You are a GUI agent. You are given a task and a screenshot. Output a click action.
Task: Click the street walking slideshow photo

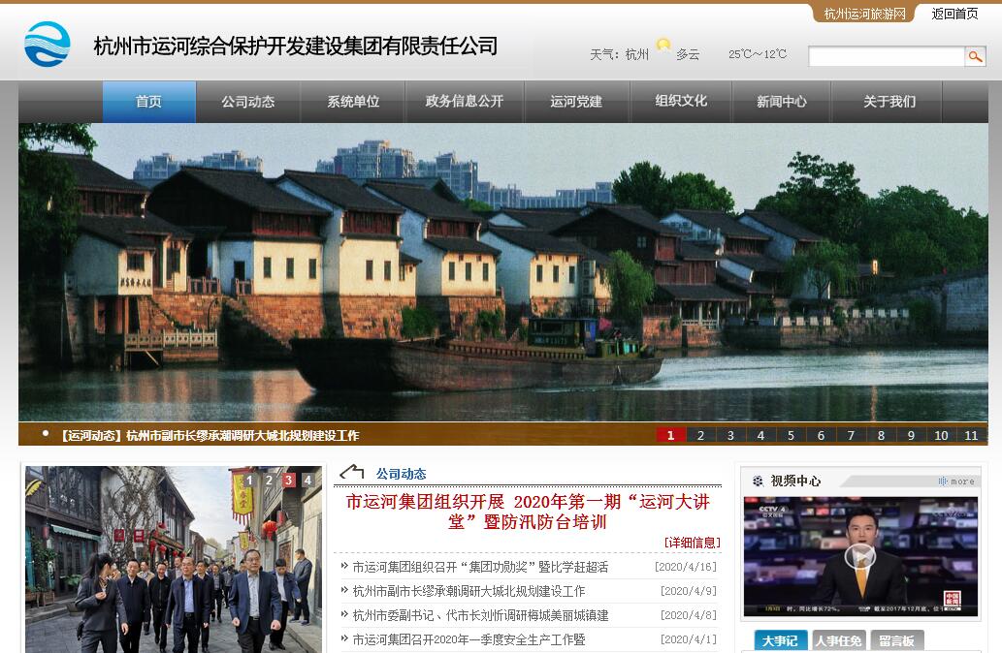[174, 559]
